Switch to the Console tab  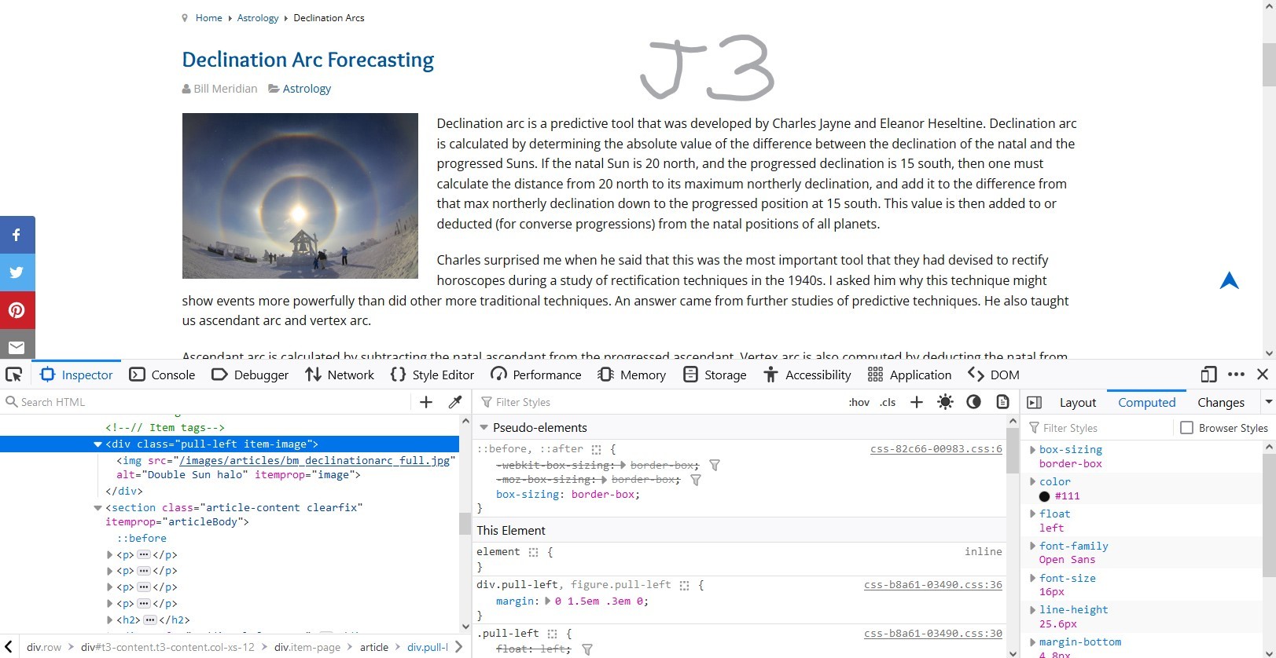pos(162,375)
